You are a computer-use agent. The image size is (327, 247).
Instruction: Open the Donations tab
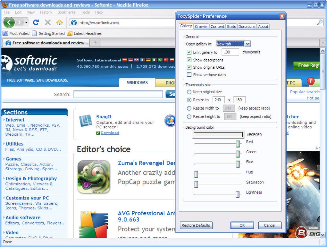(247, 27)
